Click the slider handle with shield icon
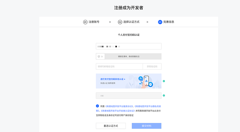Screen dimensions: 240x132 coord(101,56)
